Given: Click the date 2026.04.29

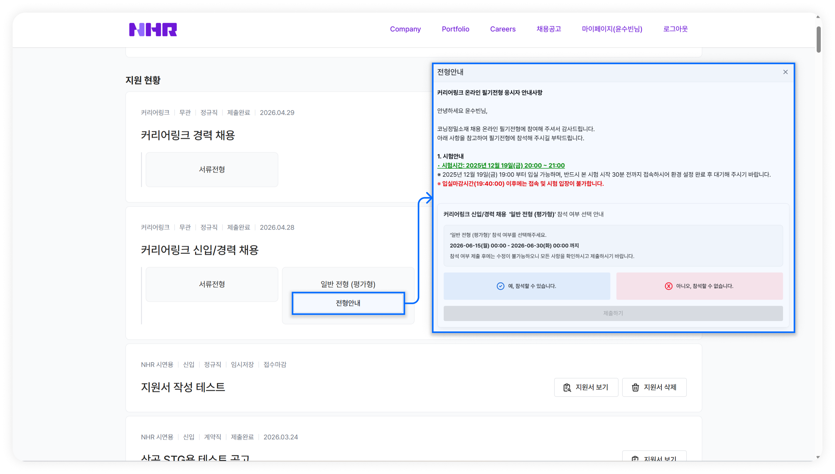Looking at the screenshot, I should click(x=277, y=113).
